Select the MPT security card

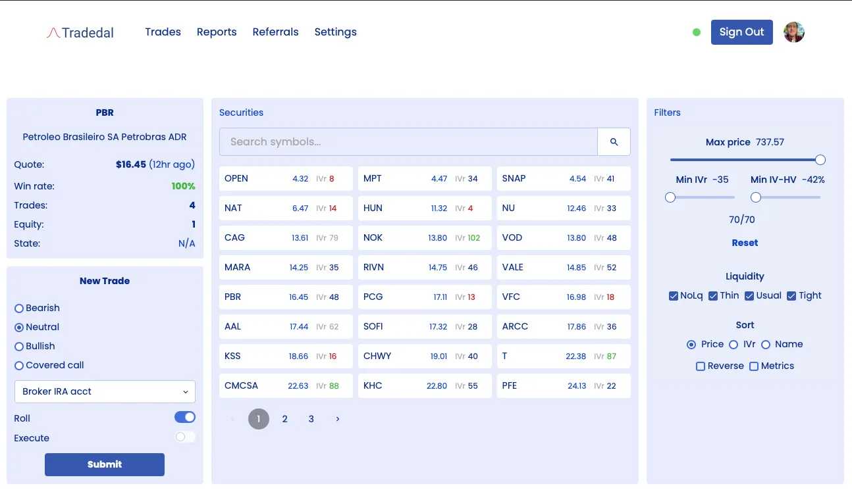click(x=425, y=178)
